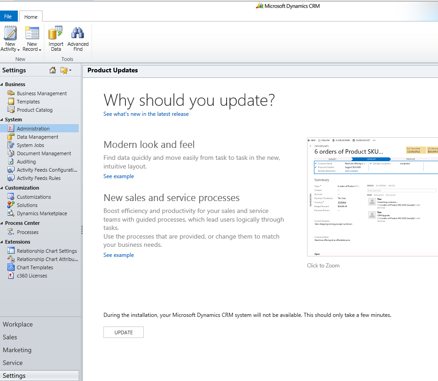
Task: Open Advanced Find binoculars tool
Action: click(78, 38)
